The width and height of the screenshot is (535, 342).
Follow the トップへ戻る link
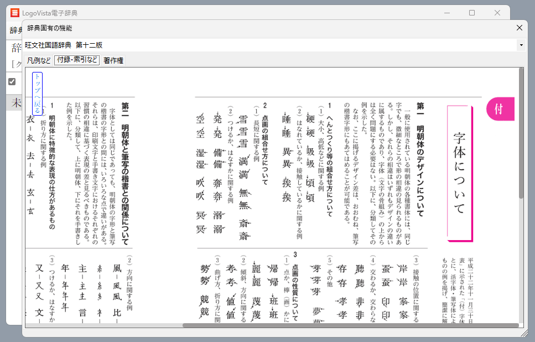pos(38,93)
